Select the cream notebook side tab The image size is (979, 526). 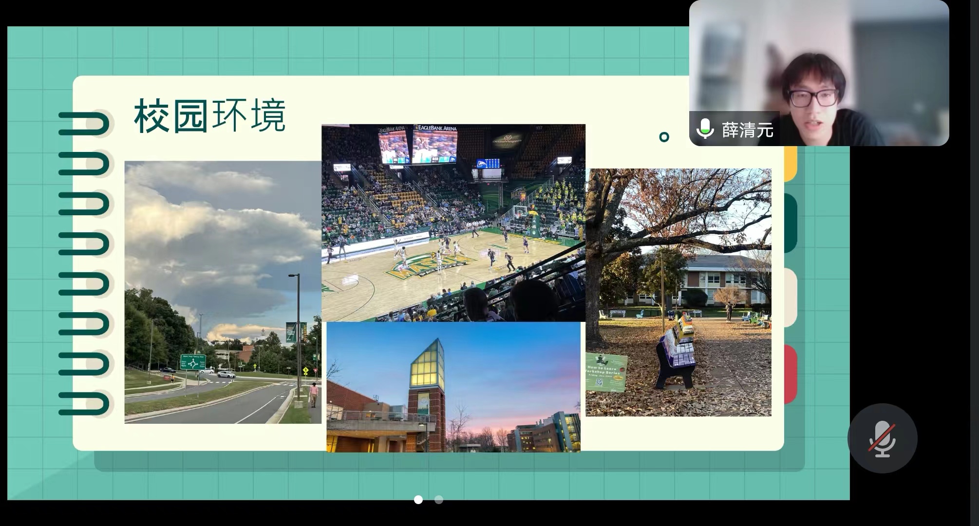coord(791,297)
